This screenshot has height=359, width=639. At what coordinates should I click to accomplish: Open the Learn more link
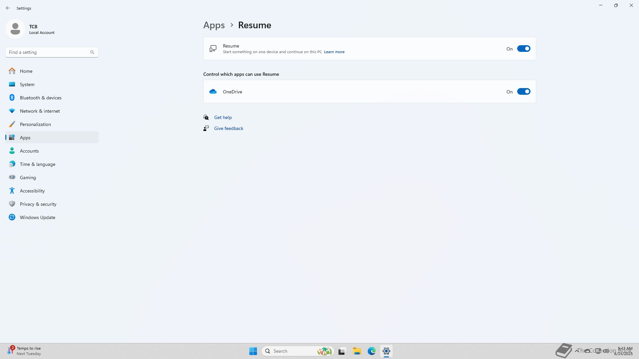[334, 52]
